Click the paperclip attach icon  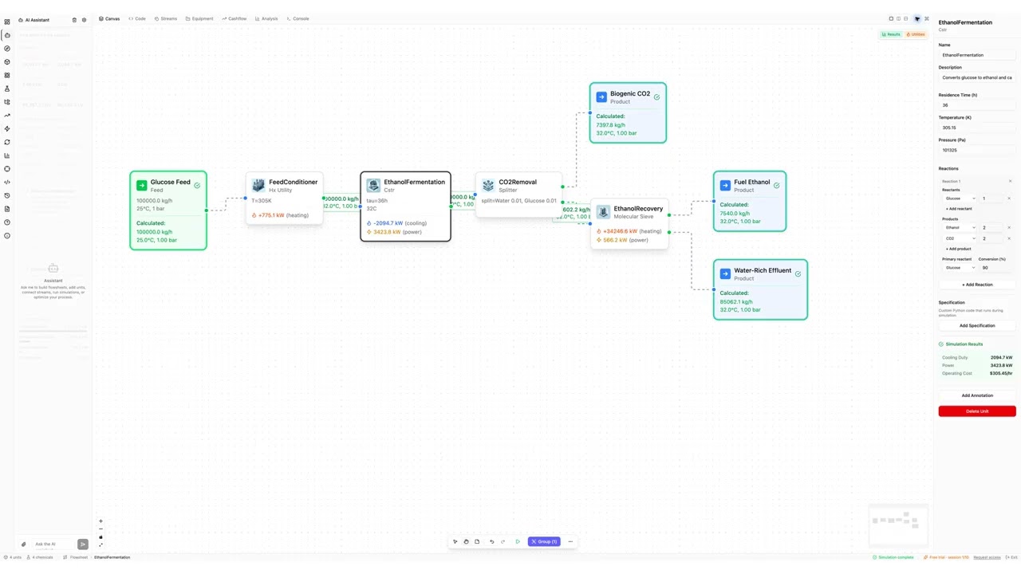click(x=24, y=544)
